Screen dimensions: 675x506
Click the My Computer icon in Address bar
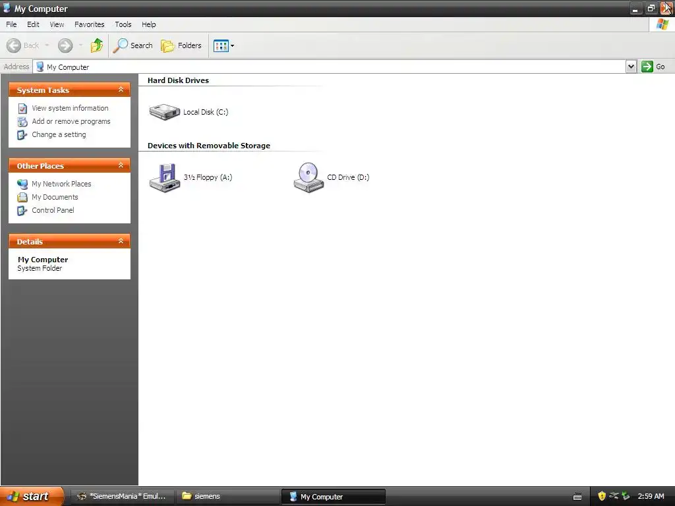40,67
